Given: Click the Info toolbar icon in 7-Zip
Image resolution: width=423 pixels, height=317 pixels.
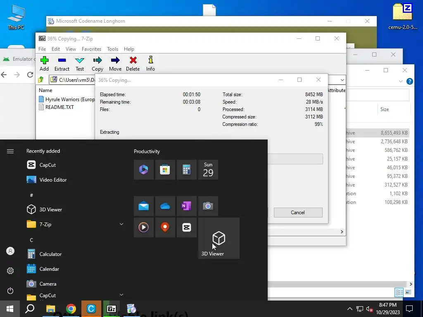Looking at the screenshot, I should click(150, 64).
